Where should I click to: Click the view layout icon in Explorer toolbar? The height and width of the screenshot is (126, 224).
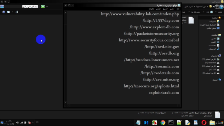click(17, 12)
